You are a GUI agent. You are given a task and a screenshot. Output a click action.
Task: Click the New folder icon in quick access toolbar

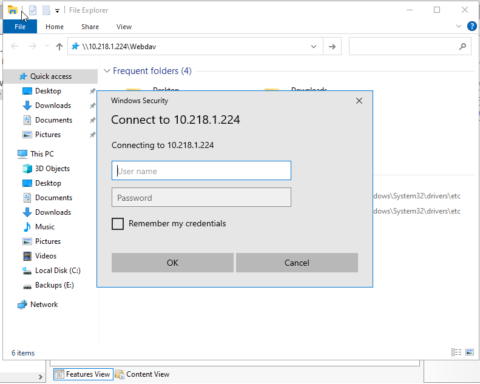point(46,10)
